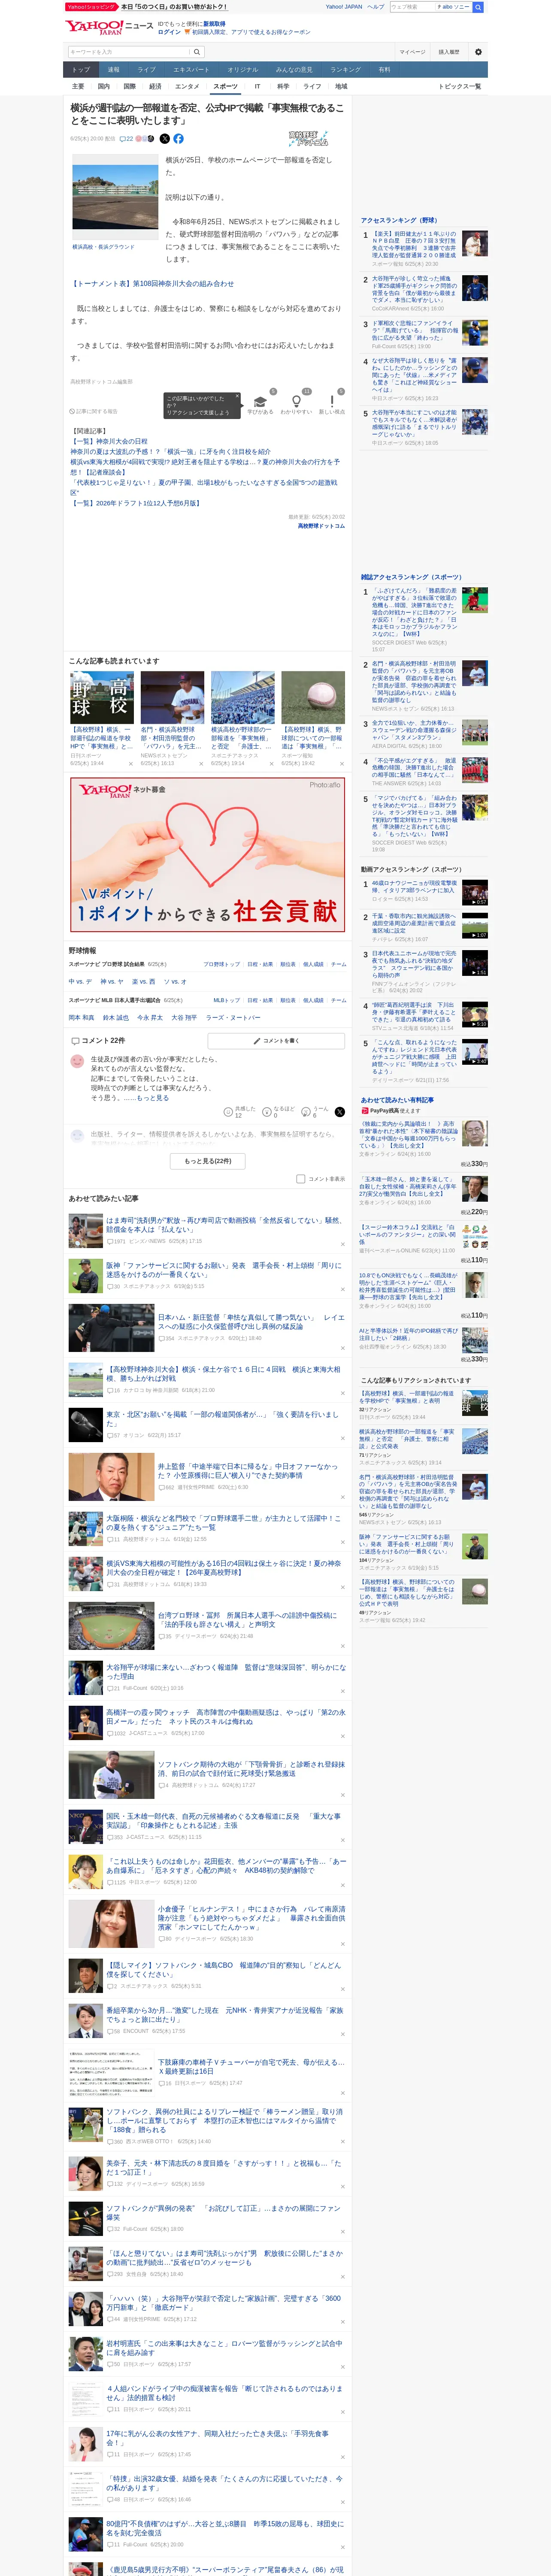
Task: Open the settings gear in the header
Action: (x=478, y=52)
